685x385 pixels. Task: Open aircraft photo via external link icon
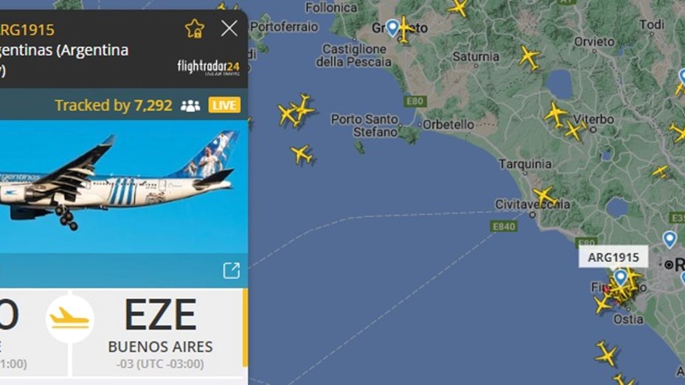point(231,270)
